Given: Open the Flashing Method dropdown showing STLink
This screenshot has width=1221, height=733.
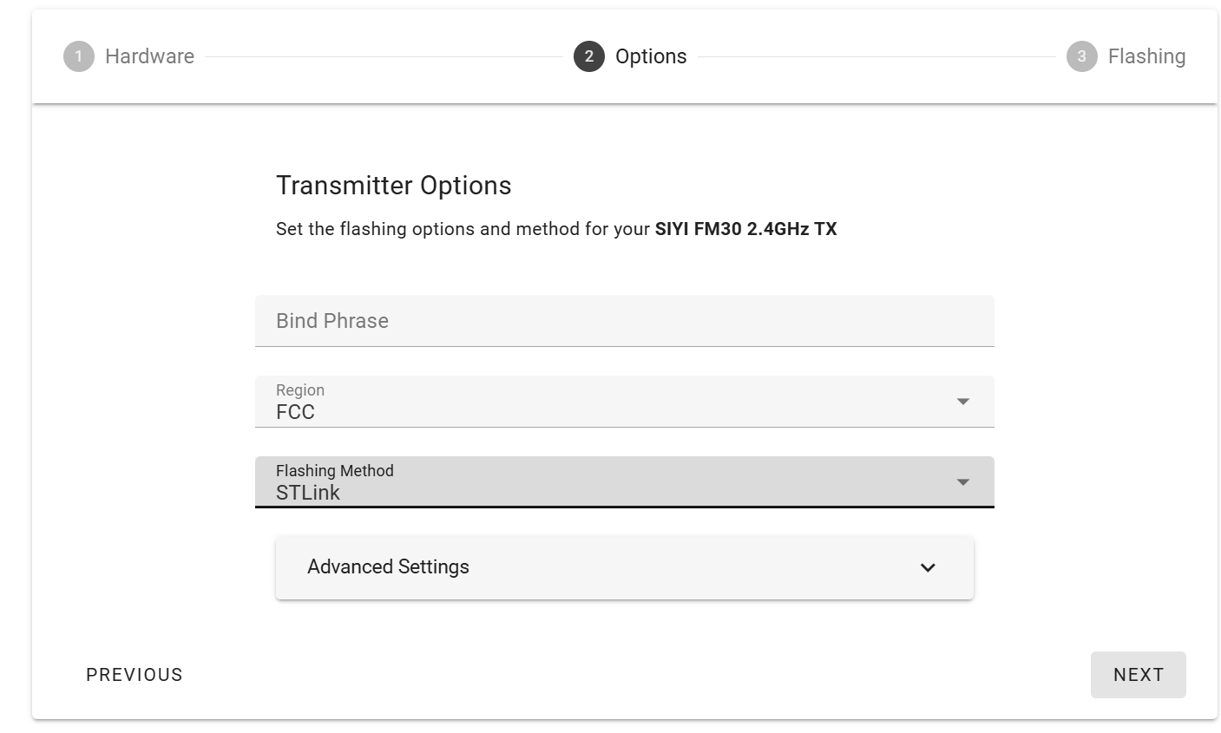Looking at the screenshot, I should (625, 482).
